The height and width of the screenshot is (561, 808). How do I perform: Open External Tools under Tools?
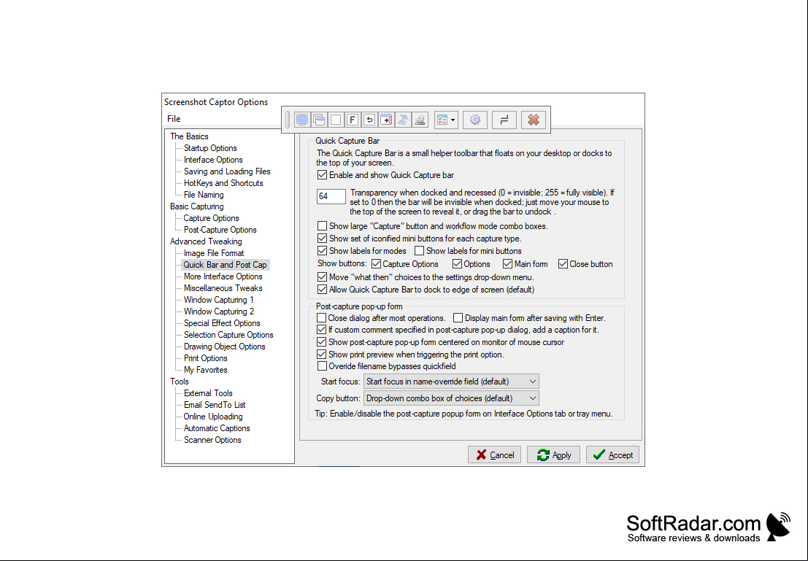tap(208, 394)
